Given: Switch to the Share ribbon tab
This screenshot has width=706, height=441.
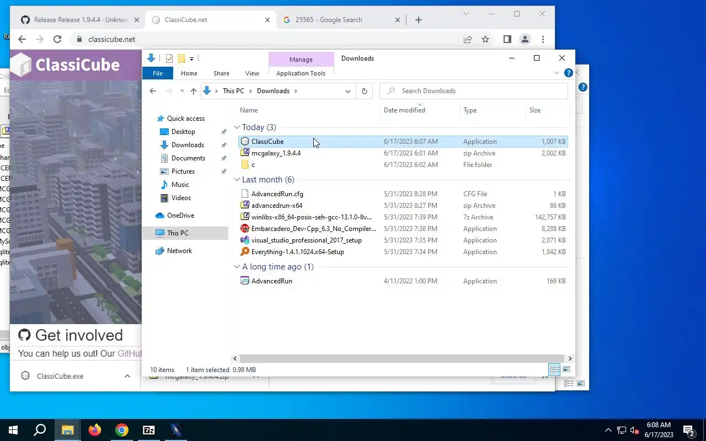Looking at the screenshot, I should (221, 73).
